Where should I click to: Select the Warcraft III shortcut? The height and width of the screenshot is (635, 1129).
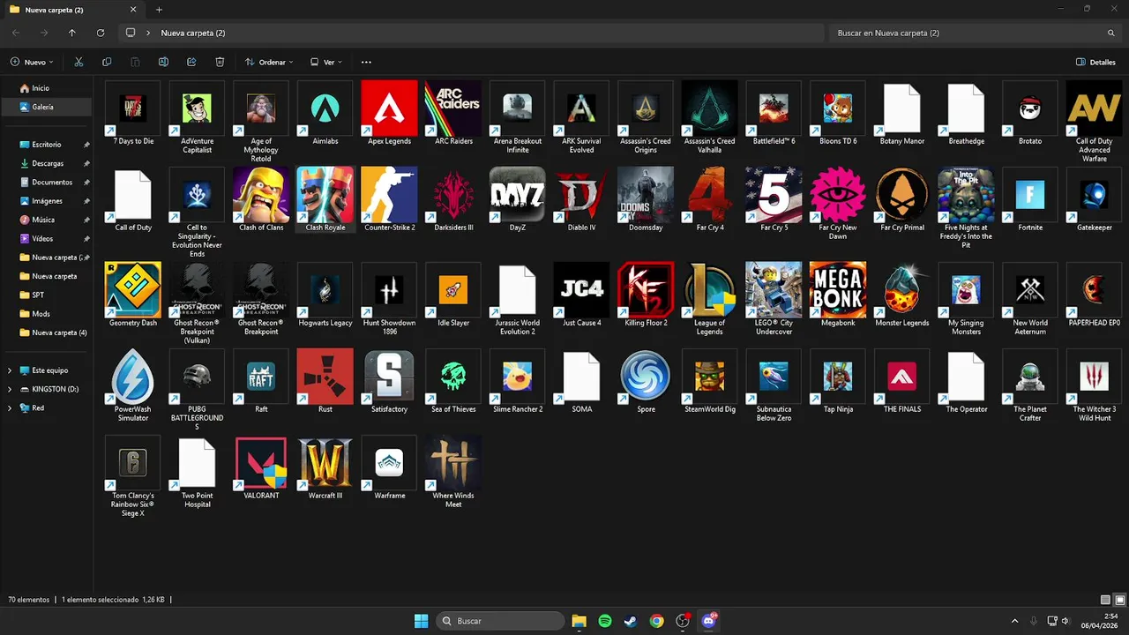coord(325,468)
